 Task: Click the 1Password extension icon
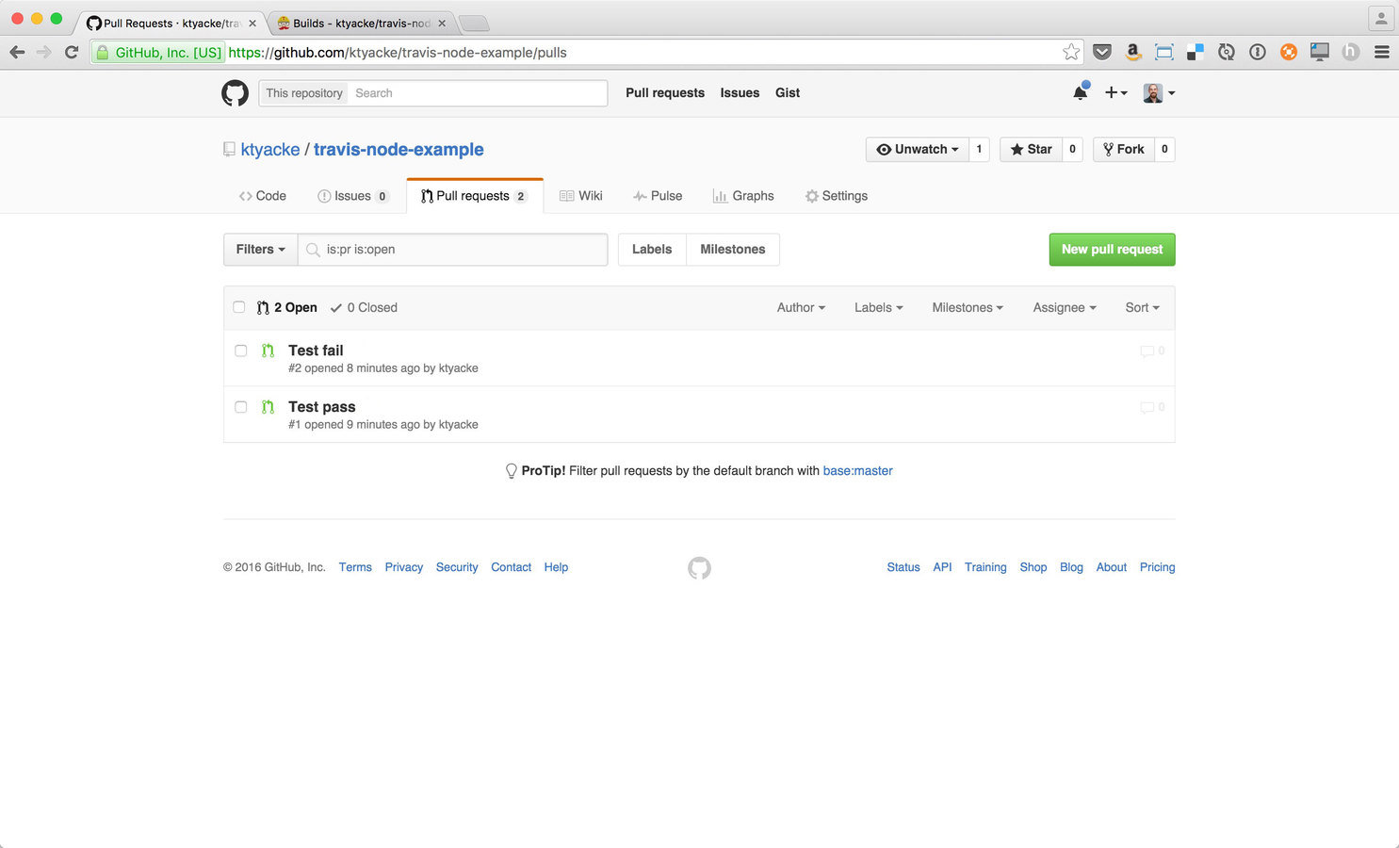coord(1258,53)
